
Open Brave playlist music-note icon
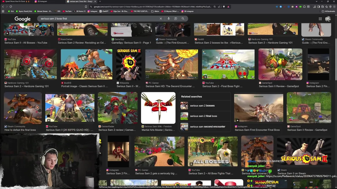click(315, 7)
